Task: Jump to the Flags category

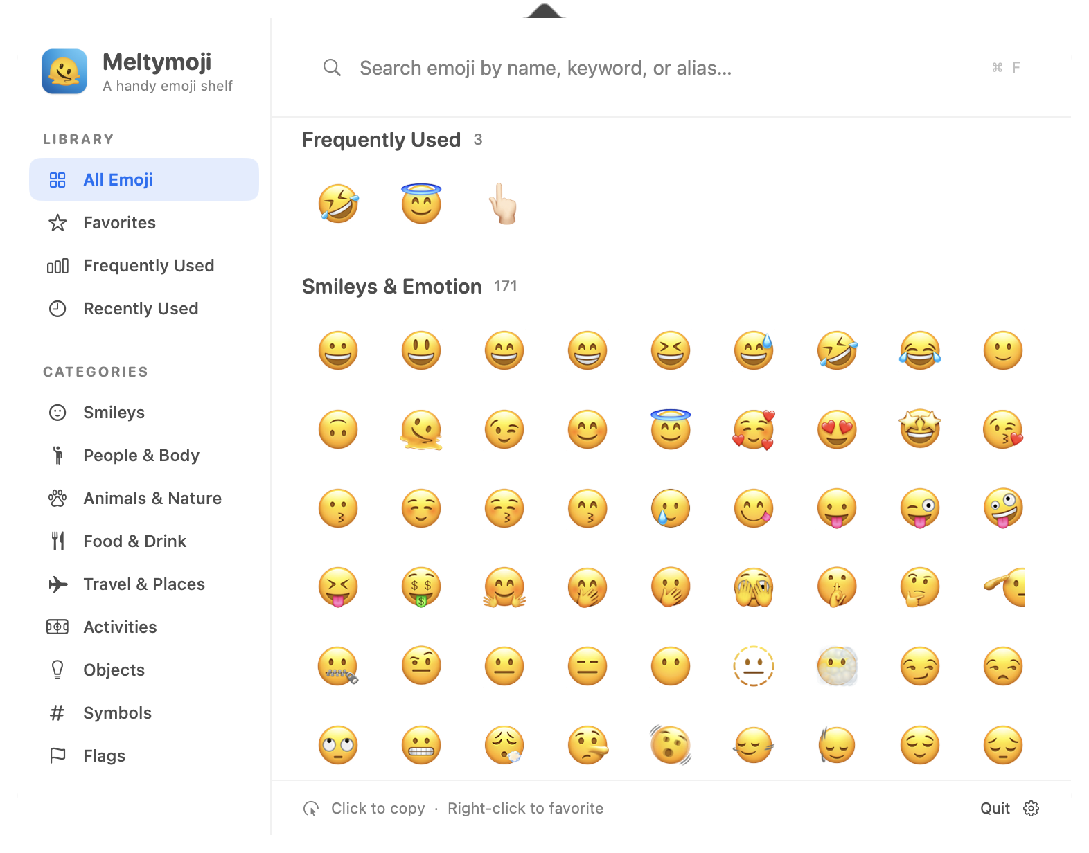Action: (144, 755)
